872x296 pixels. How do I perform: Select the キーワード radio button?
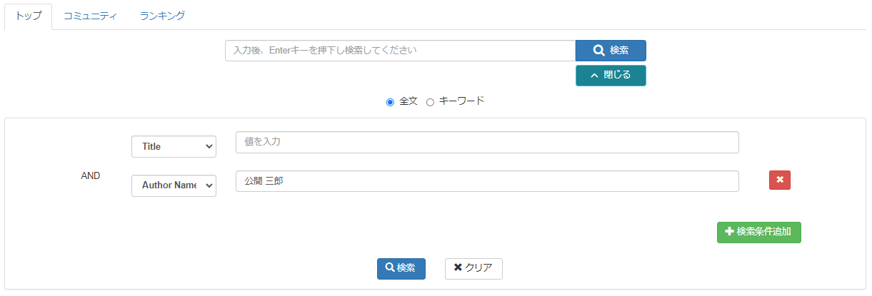[x=430, y=102]
